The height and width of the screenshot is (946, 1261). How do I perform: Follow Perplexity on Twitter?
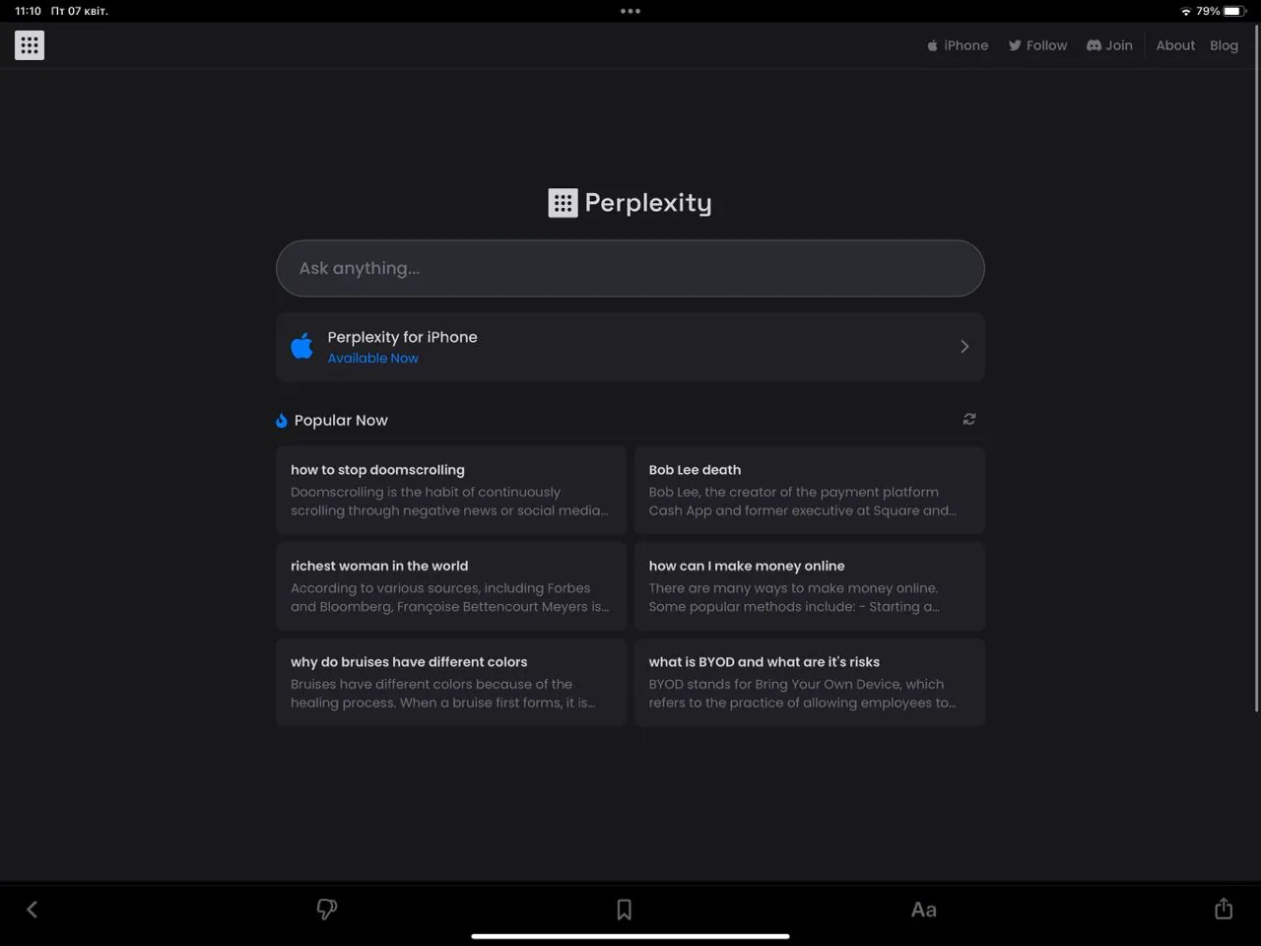coord(1037,45)
